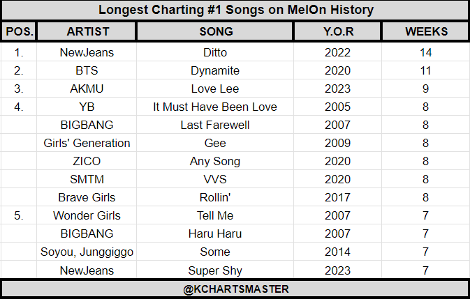Select the cell containing 'Ditto'
The height and width of the screenshot is (299, 470).
[x=215, y=52]
